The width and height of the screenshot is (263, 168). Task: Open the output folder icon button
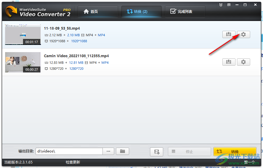pos(123,151)
